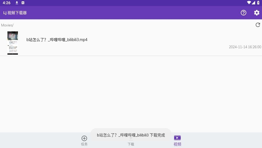Click the 2024-11-14 16:26:00 timestamp

[x=245, y=47]
